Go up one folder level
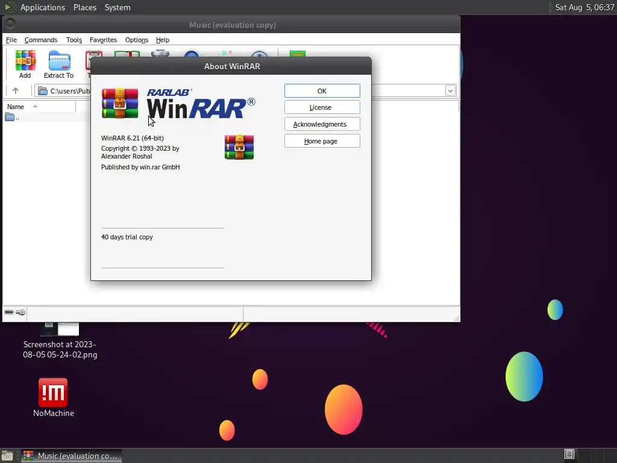Viewport: 617px width, 463px height. (15, 91)
